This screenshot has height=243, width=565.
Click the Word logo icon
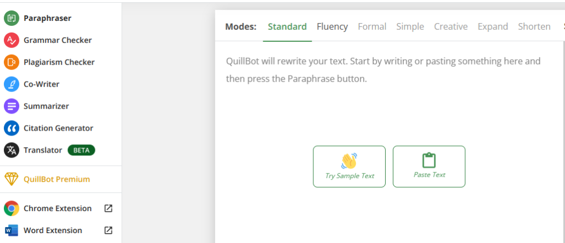pyautogui.click(x=12, y=230)
